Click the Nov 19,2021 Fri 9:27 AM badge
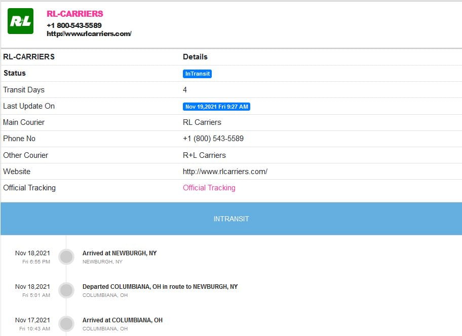Screen dimensions: 462x336 point(217,107)
